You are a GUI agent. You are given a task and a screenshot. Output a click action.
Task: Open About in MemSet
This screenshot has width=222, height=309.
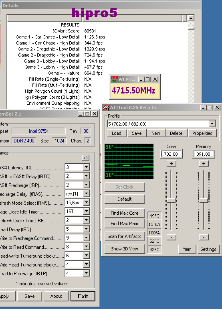[56, 296]
